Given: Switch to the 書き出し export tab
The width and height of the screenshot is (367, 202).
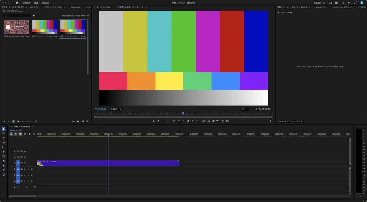Looking at the screenshot, I should point(46,3).
